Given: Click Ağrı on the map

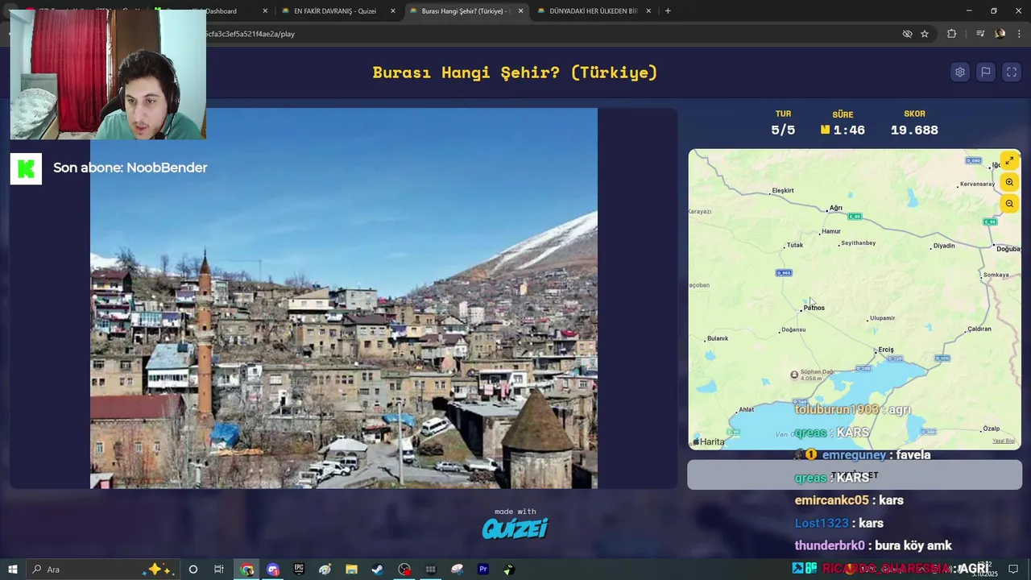Looking at the screenshot, I should [x=835, y=208].
